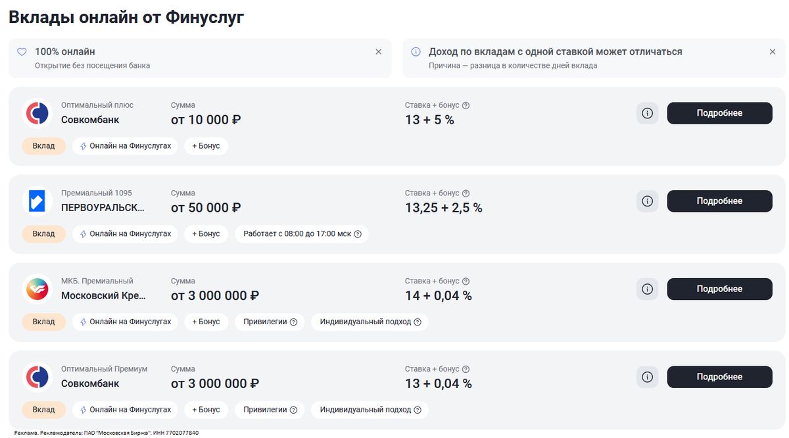Open the info icon button for Оптимальный Премиум
The image size is (789, 438).
point(647,377)
